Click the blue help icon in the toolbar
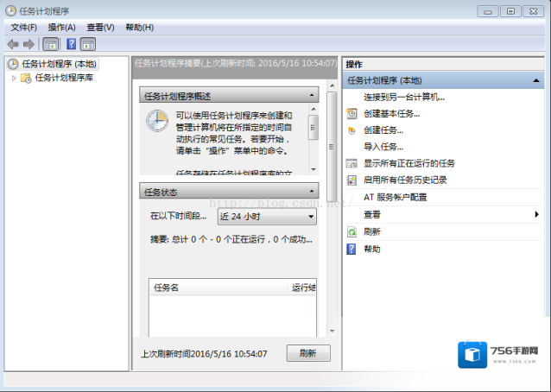The image size is (551, 392). 72,43
